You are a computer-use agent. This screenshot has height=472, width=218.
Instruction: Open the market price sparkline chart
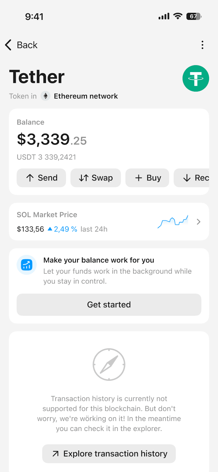[x=173, y=222]
